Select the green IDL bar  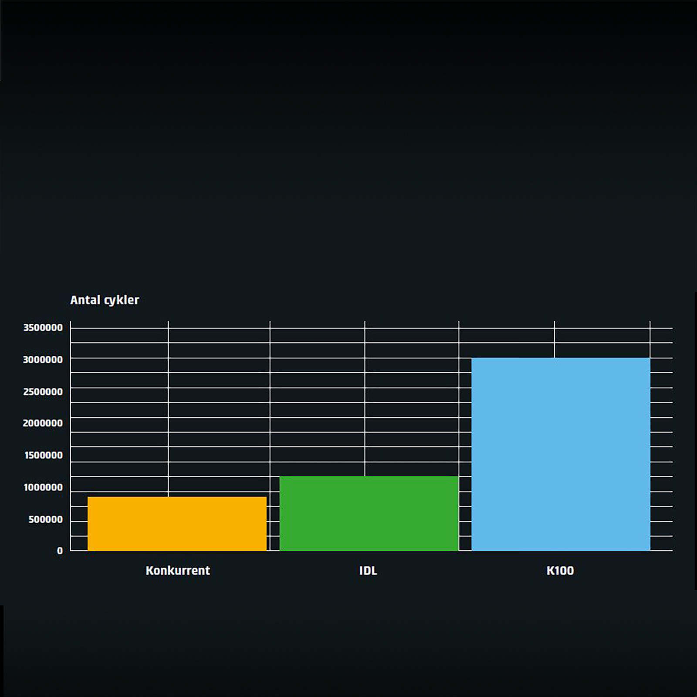[369, 513]
